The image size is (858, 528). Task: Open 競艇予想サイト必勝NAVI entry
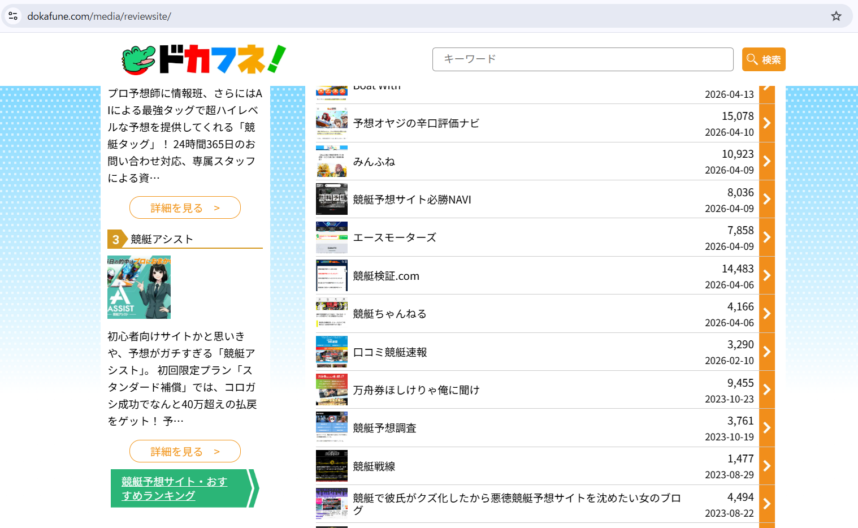coord(412,200)
